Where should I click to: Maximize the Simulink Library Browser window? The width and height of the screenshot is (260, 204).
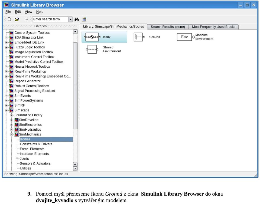247,5
